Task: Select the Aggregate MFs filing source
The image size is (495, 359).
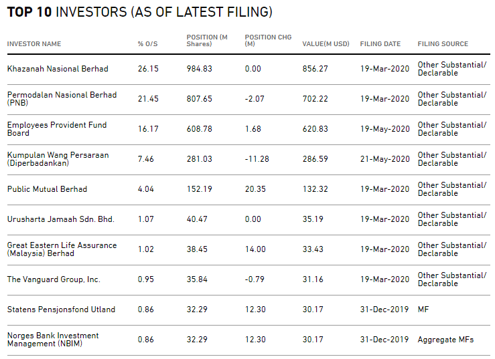Action: coord(445,340)
